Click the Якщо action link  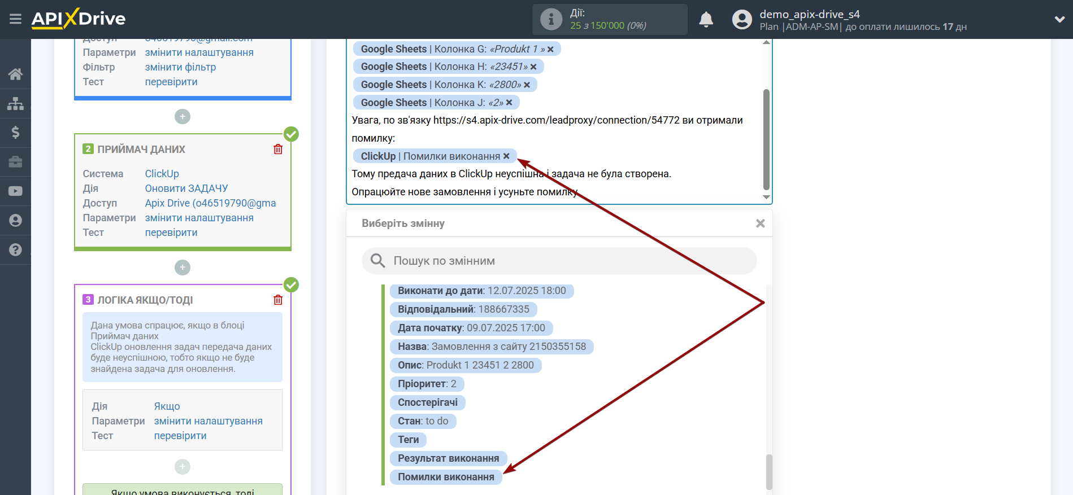point(167,406)
